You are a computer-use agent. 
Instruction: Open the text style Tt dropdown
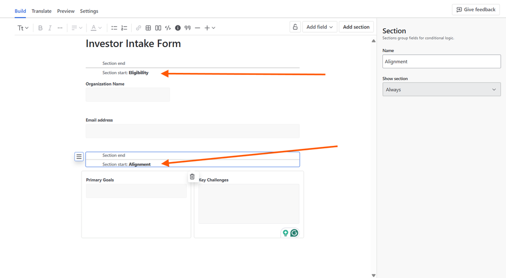23,28
